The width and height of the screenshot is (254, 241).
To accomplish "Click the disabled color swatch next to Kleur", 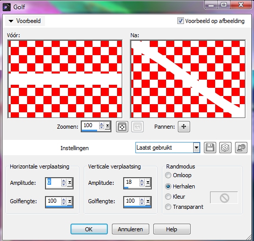I will pyautogui.click(x=224, y=198).
